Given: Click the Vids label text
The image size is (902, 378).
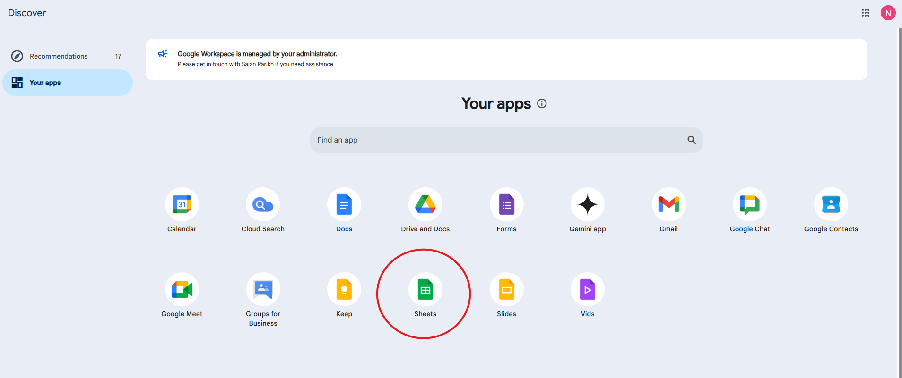Looking at the screenshot, I should tap(588, 314).
